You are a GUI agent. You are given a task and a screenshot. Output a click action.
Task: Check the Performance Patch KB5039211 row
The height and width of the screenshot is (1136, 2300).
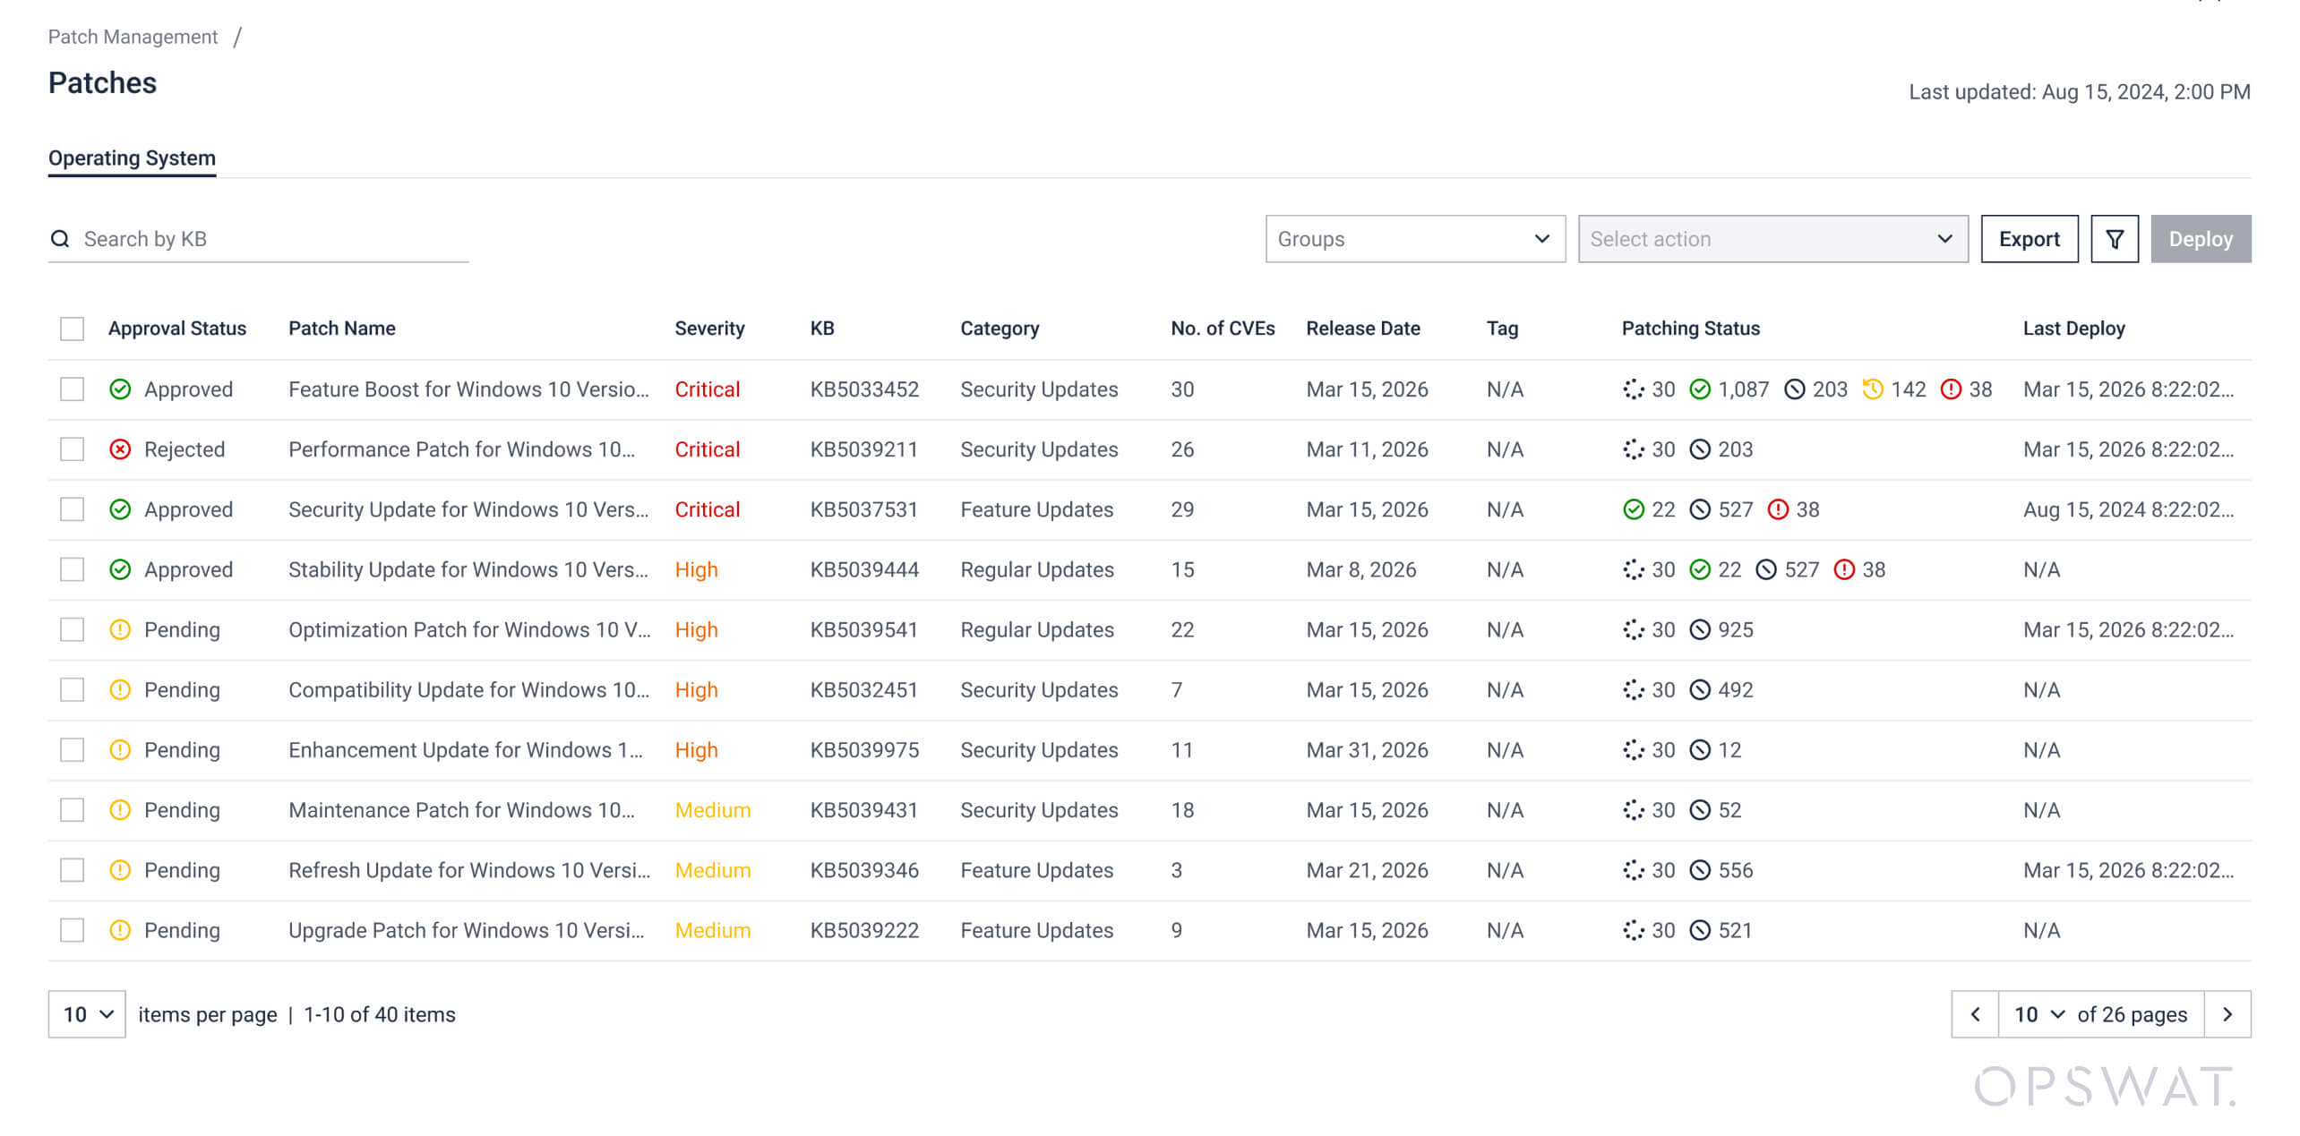pyautogui.click(x=72, y=449)
